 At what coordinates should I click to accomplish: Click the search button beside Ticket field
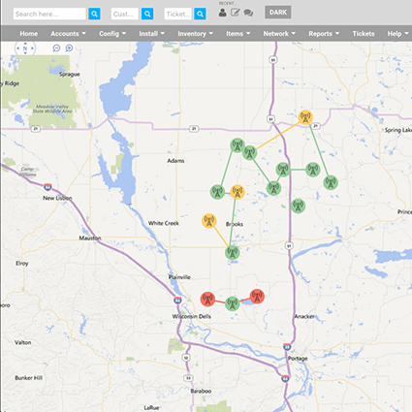200,14
